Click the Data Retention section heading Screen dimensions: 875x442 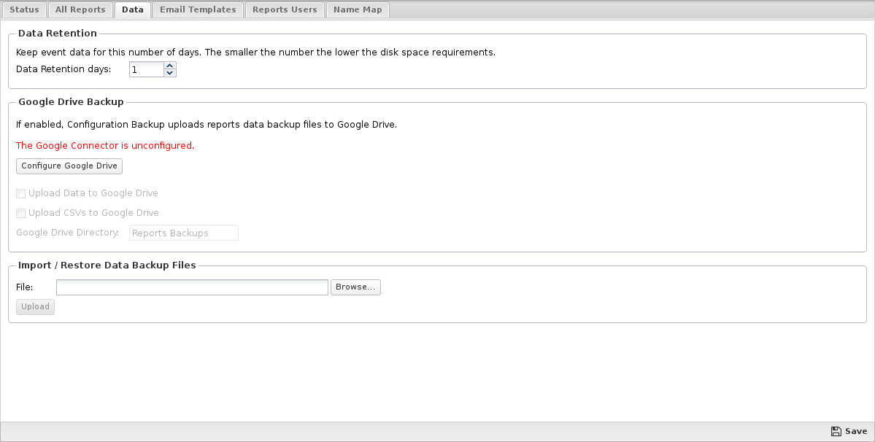58,34
